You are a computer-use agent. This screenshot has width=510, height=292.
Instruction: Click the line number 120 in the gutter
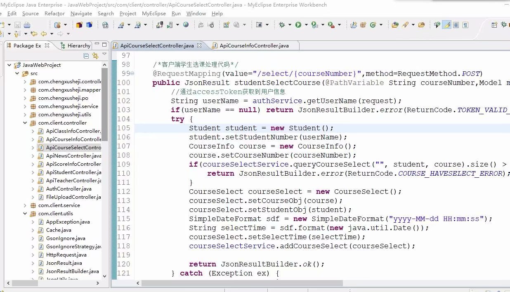click(x=124, y=264)
